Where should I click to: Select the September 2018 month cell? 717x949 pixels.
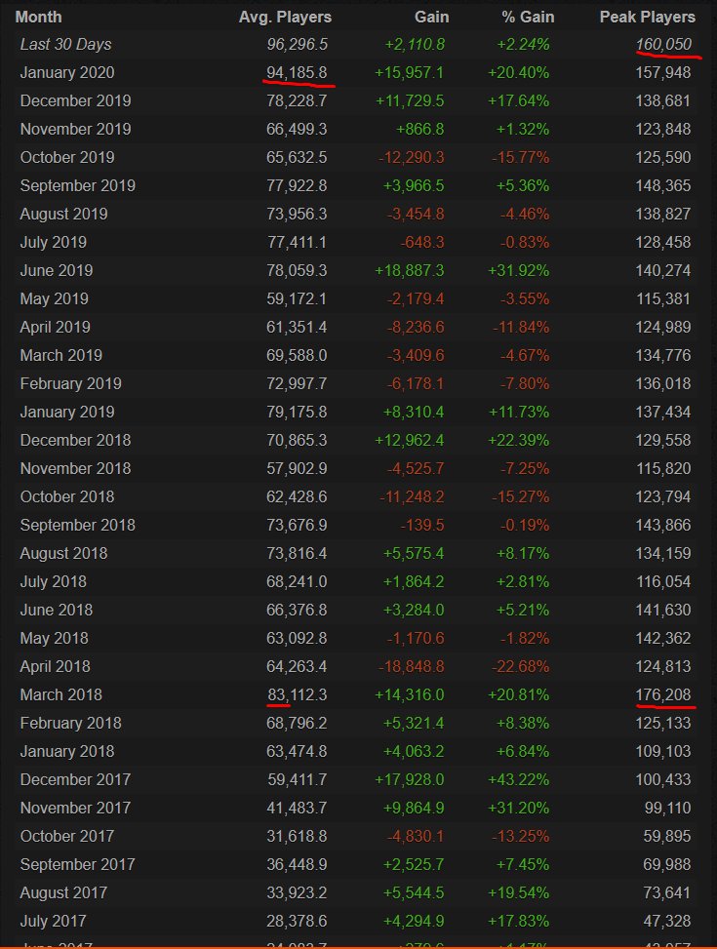pyautogui.click(x=77, y=526)
